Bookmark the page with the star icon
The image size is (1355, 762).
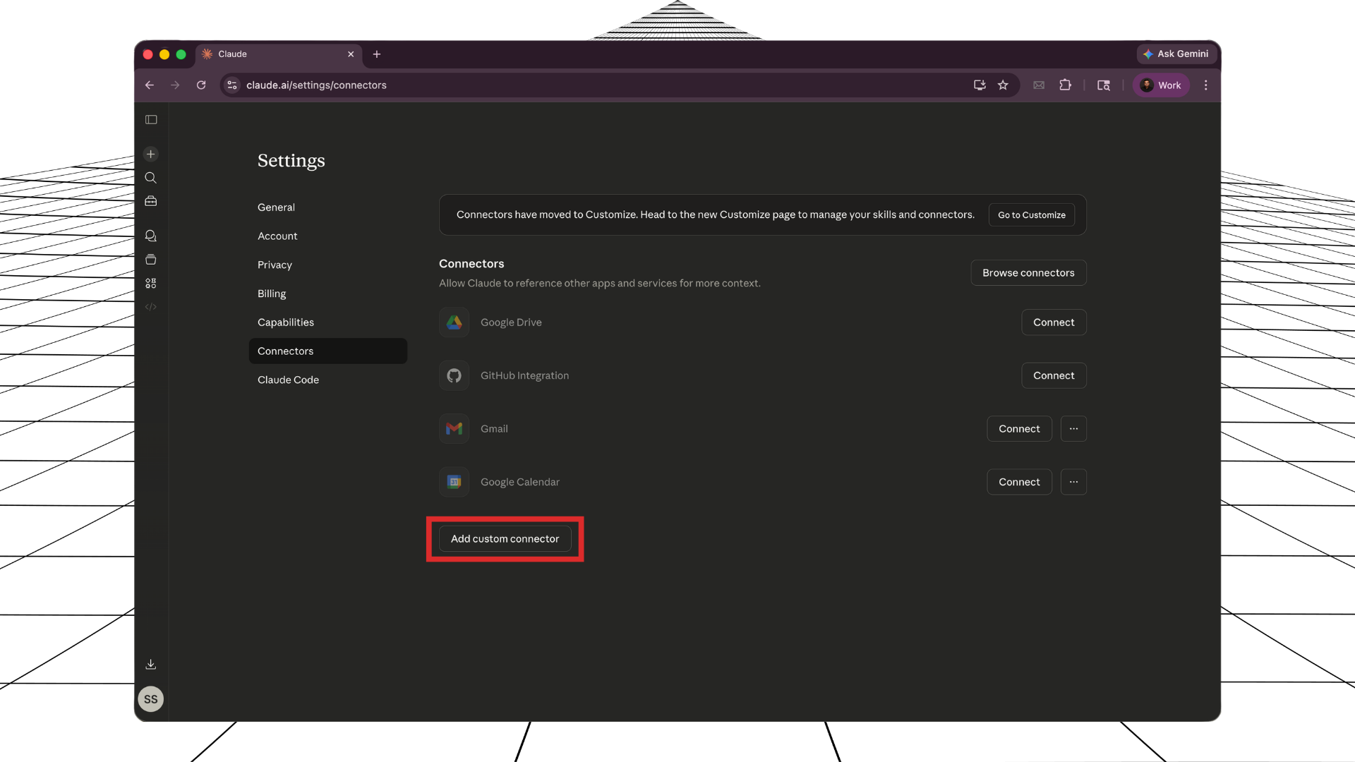[x=1003, y=85]
